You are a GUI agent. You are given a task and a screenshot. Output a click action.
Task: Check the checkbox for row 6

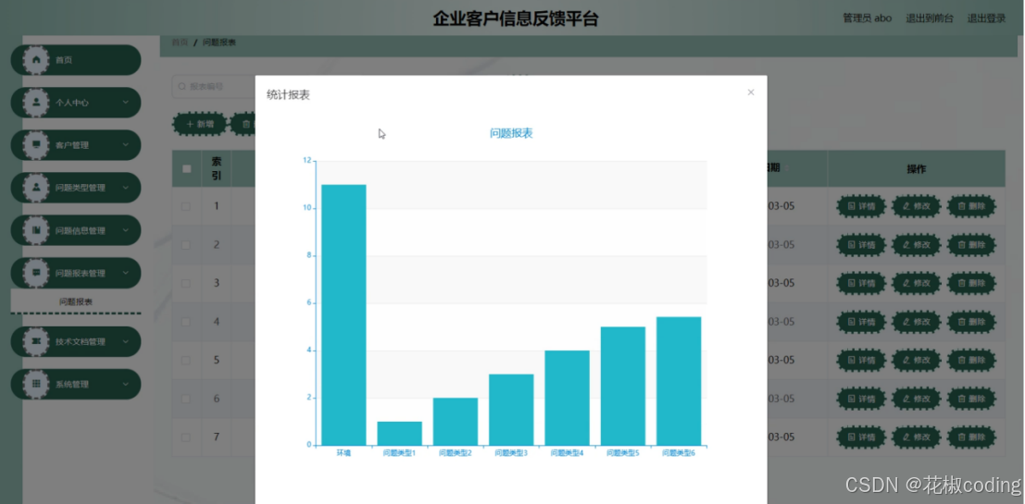[x=186, y=399]
